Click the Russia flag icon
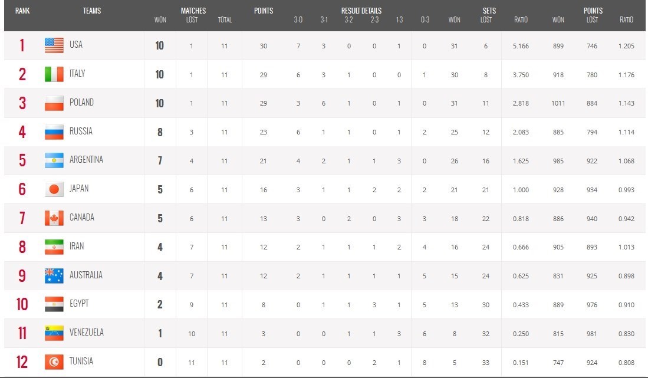This screenshot has height=378, width=648. click(x=54, y=132)
